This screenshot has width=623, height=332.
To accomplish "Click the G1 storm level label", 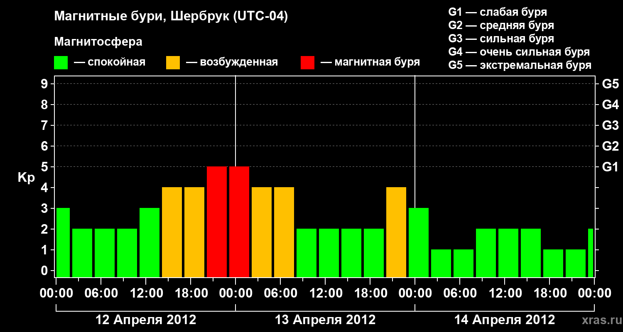I will pos(610,167).
